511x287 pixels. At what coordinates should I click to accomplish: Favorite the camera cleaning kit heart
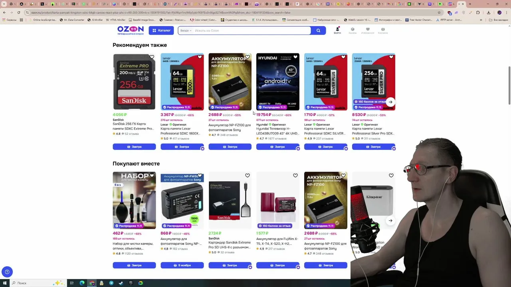tap(152, 175)
